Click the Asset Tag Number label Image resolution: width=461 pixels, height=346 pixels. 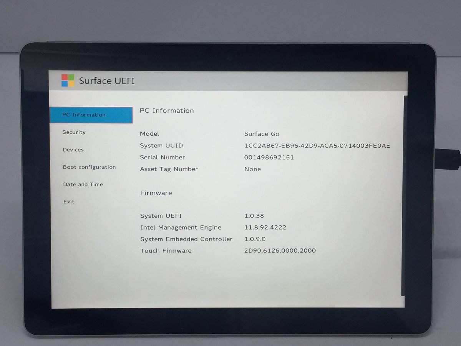[x=169, y=169]
